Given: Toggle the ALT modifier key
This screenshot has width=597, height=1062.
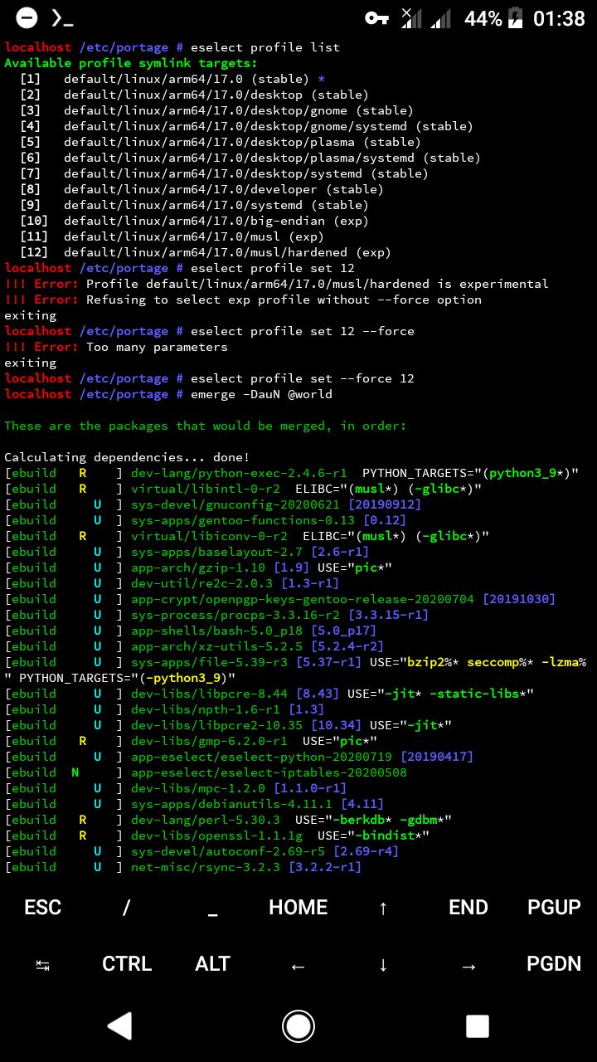Looking at the screenshot, I should [212, 964].
